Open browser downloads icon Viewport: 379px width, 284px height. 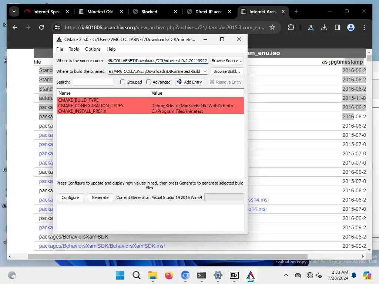(x=324, y=27)
